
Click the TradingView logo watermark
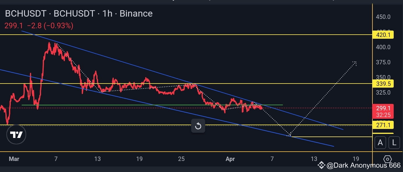[16, 134]
